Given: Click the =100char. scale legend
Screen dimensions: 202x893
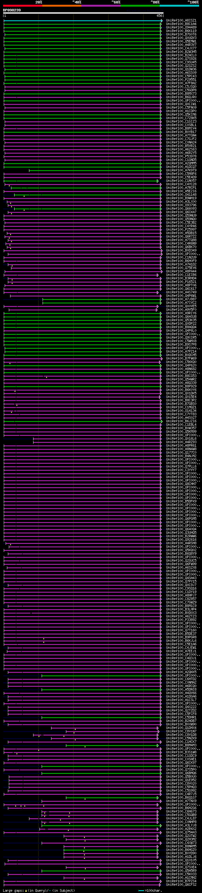Looking at the screenshot, I should 150,890.
